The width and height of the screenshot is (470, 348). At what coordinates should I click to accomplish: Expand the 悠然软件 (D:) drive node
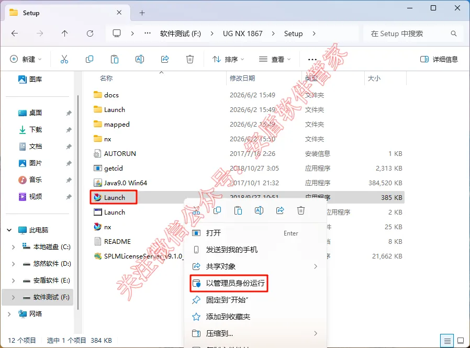point(13,264)
